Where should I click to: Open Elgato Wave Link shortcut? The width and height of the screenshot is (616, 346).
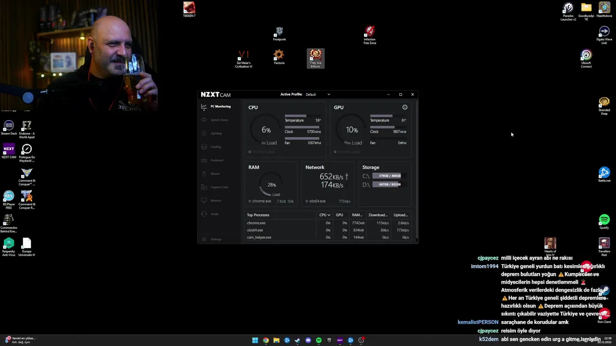pos(604,35)
